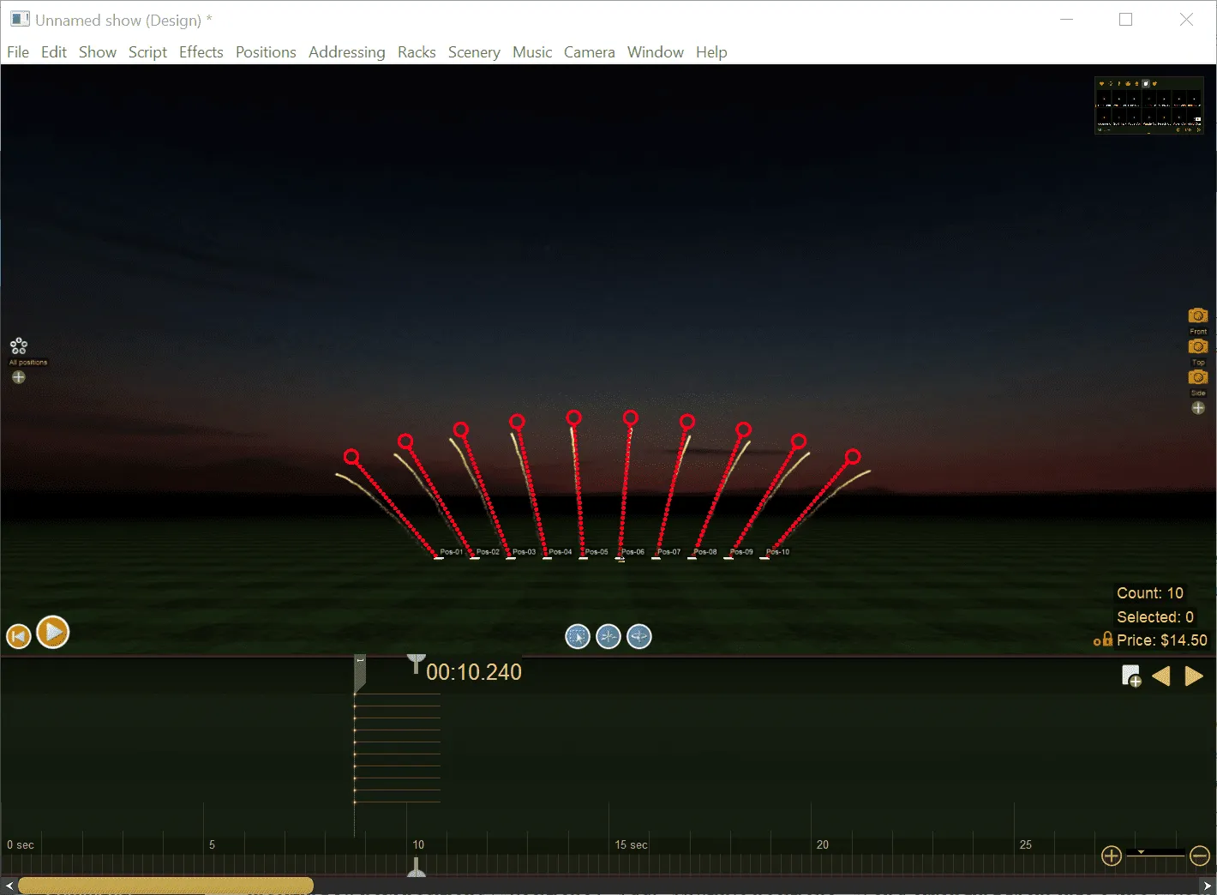
Task: Zoom out the timeline with minus button
Action: coord(1200,856)
